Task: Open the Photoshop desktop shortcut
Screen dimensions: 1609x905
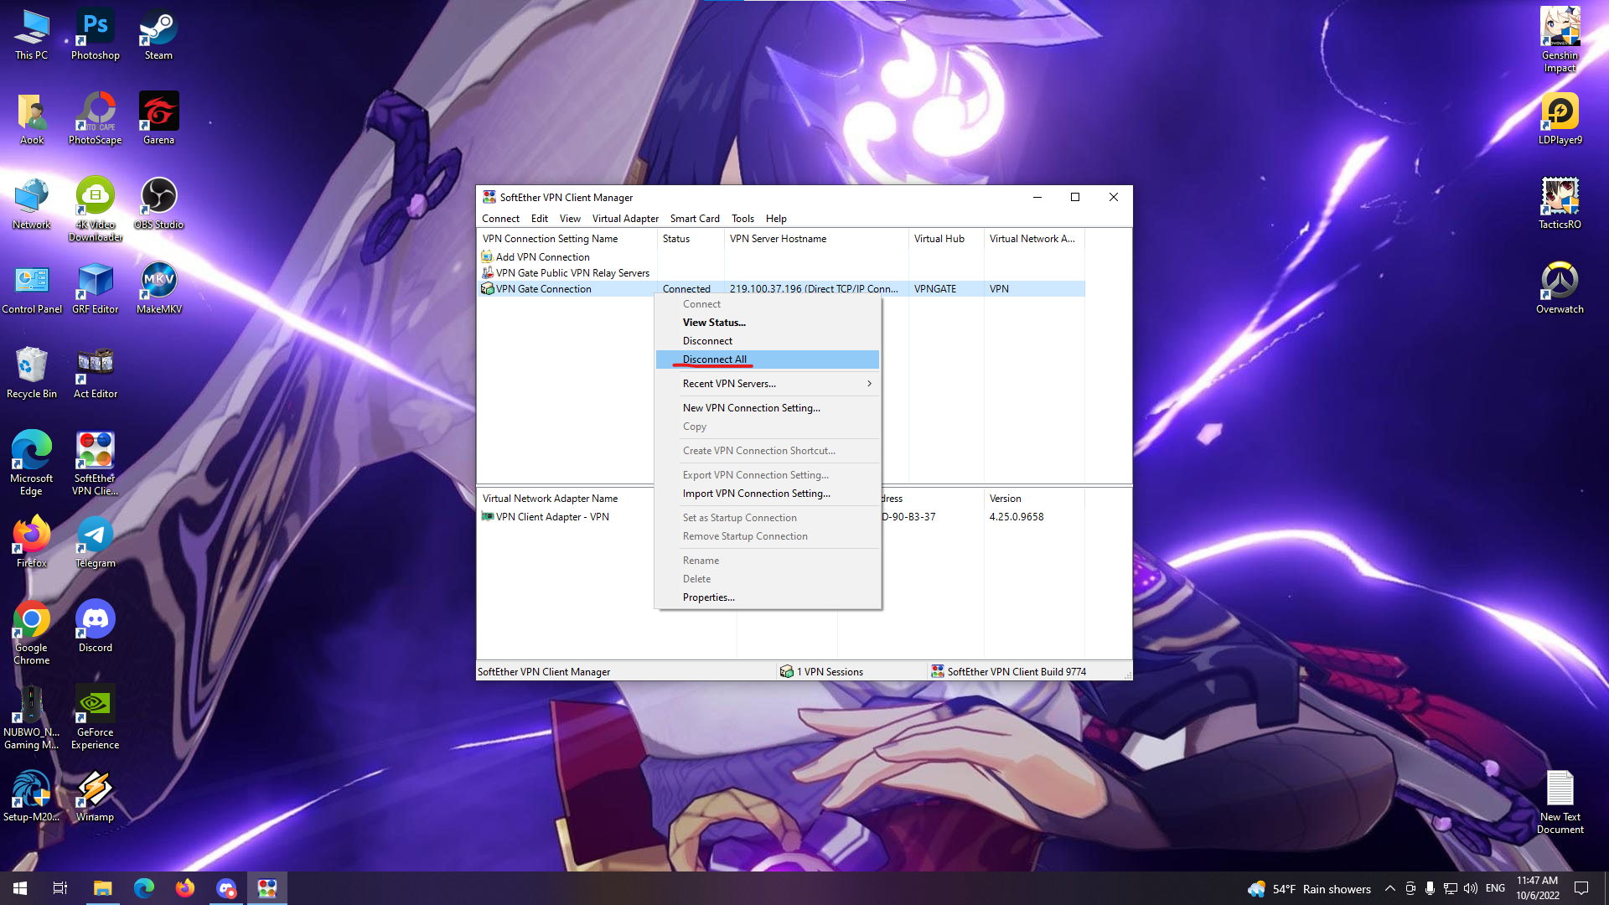Action: click(x=95, y=34)
